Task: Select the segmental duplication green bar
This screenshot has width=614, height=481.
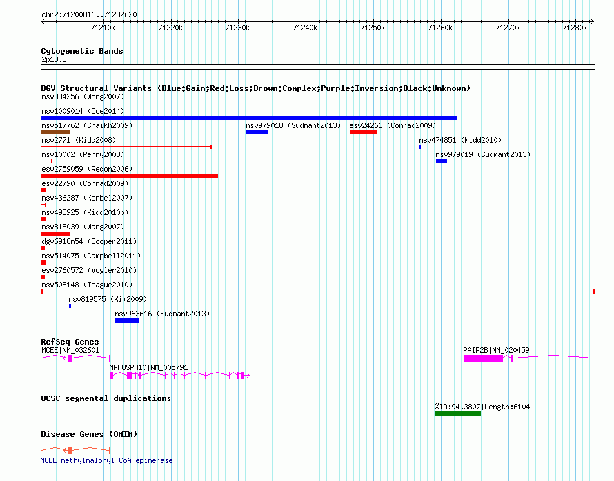Action: [458, 413]
